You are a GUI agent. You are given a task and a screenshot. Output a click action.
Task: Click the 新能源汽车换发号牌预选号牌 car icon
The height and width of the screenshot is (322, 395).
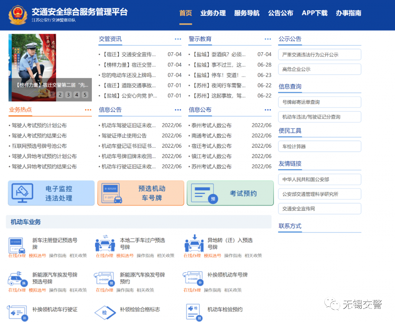pyautogui.click(x=18, y=279)
